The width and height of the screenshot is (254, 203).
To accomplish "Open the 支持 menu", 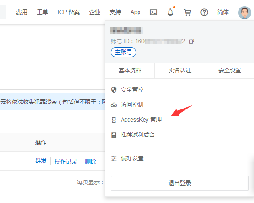I will pos(115,12).
